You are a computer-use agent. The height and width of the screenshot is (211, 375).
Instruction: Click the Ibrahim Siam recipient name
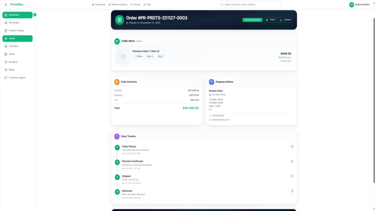click(216, 91)
